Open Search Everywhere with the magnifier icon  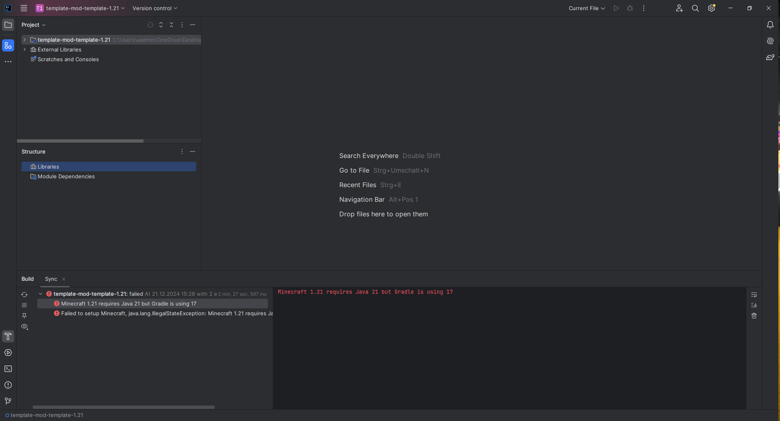(x=695, y=8)
